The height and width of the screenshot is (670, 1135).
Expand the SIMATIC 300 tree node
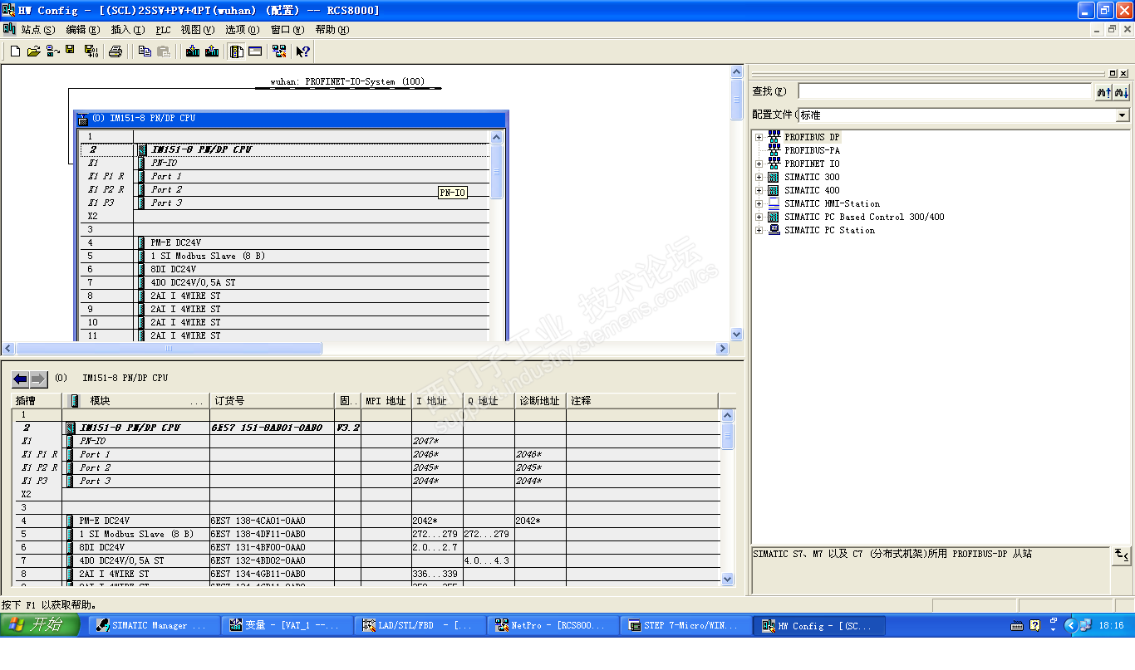coord(759,177)
